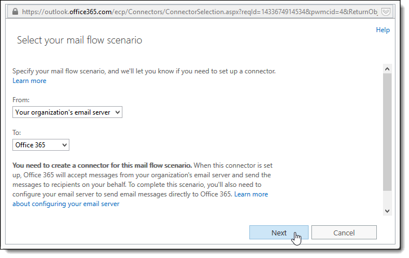Expand the To dropdown set to Office 365

click(x=41, y=145)
